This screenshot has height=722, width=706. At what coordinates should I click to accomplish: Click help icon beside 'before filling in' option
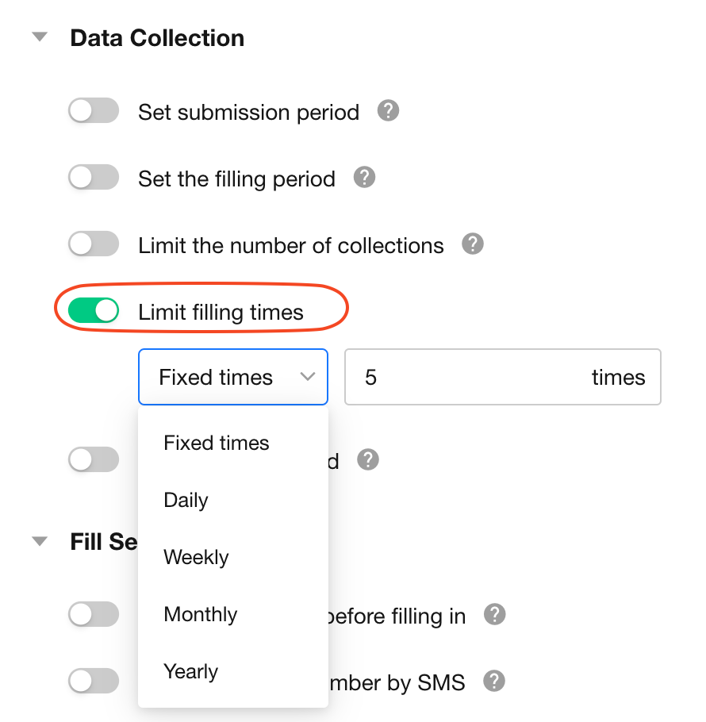point(495,614)
